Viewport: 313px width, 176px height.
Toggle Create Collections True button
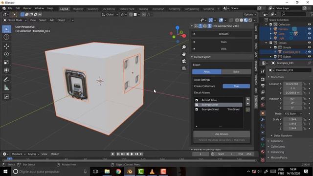click(236, 86)
